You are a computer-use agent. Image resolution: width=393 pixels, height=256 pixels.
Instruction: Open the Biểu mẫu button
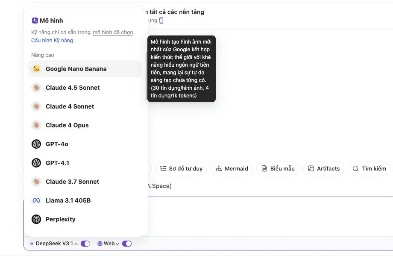(278, 168)
